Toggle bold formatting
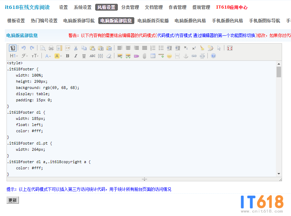 [67, 56]
